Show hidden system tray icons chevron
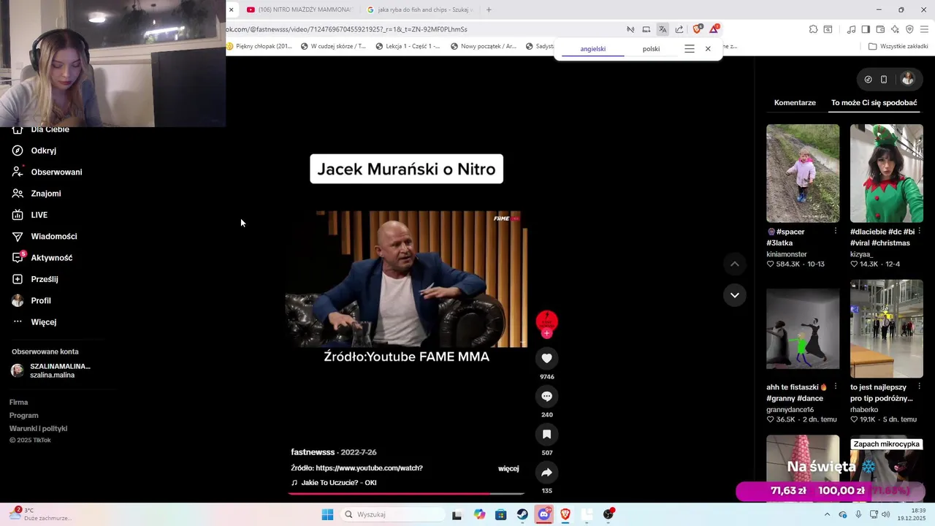The height and width of the screenshot is (526, 935). [x=827, y=514]
